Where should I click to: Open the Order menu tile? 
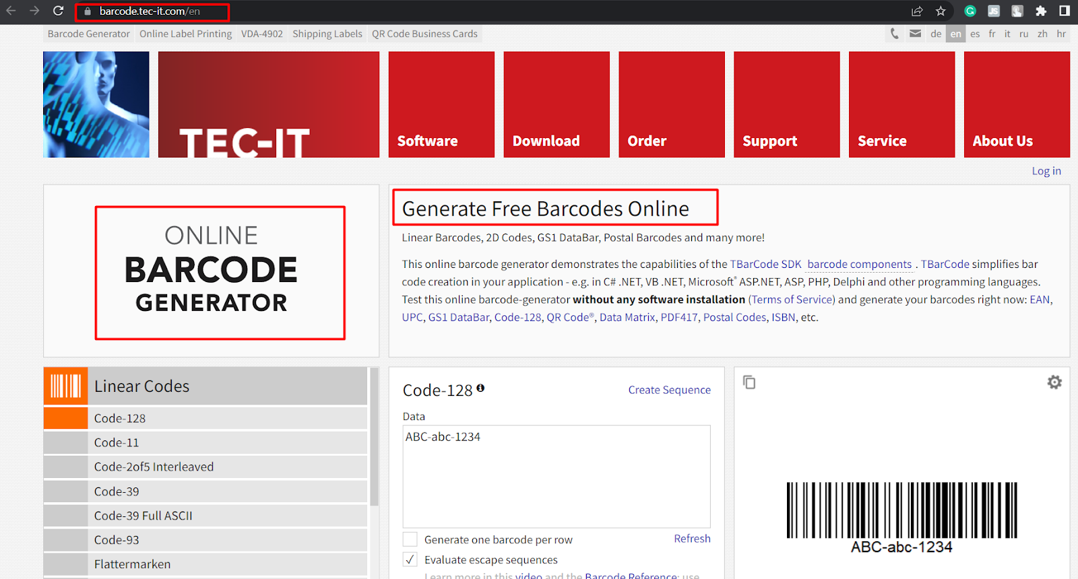(x=672, y=104)
